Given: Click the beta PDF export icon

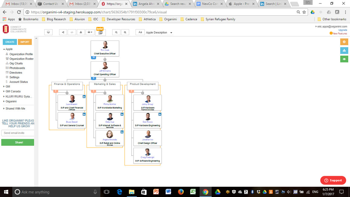Looking at the screenshot, I should (101, 33).
